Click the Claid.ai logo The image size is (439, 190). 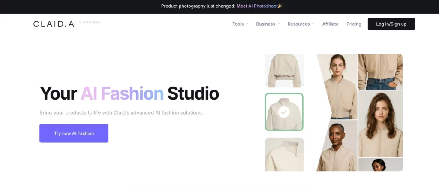[x=54, y=24]
